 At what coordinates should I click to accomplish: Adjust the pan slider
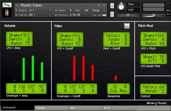[x=128, y=16]
